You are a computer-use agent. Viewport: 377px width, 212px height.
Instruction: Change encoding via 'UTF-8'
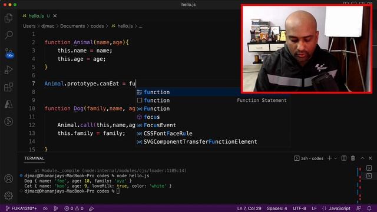pos(299,208)
